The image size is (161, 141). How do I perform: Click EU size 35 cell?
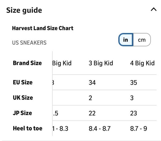pyautogui.click(x=134, y=82)
